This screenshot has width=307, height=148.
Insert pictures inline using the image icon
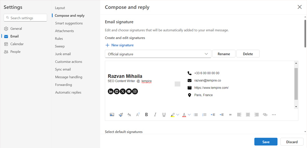(x=112, y=115)
